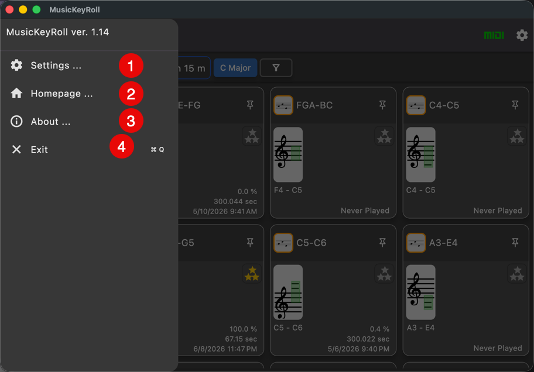Click 'MusicKeyRoll ver. 1.14' header text
534x372 pixels.
[x=57, y=32]
